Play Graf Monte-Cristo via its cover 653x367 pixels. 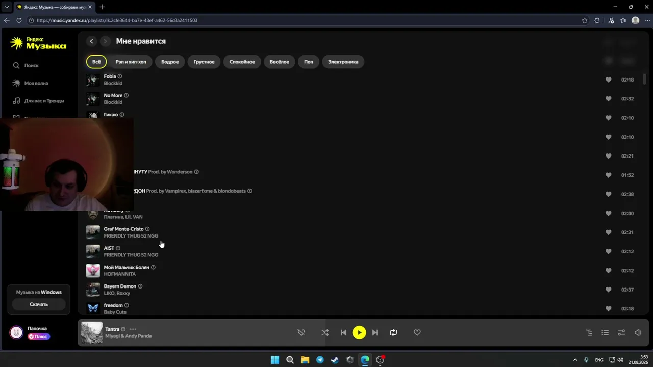93,232
